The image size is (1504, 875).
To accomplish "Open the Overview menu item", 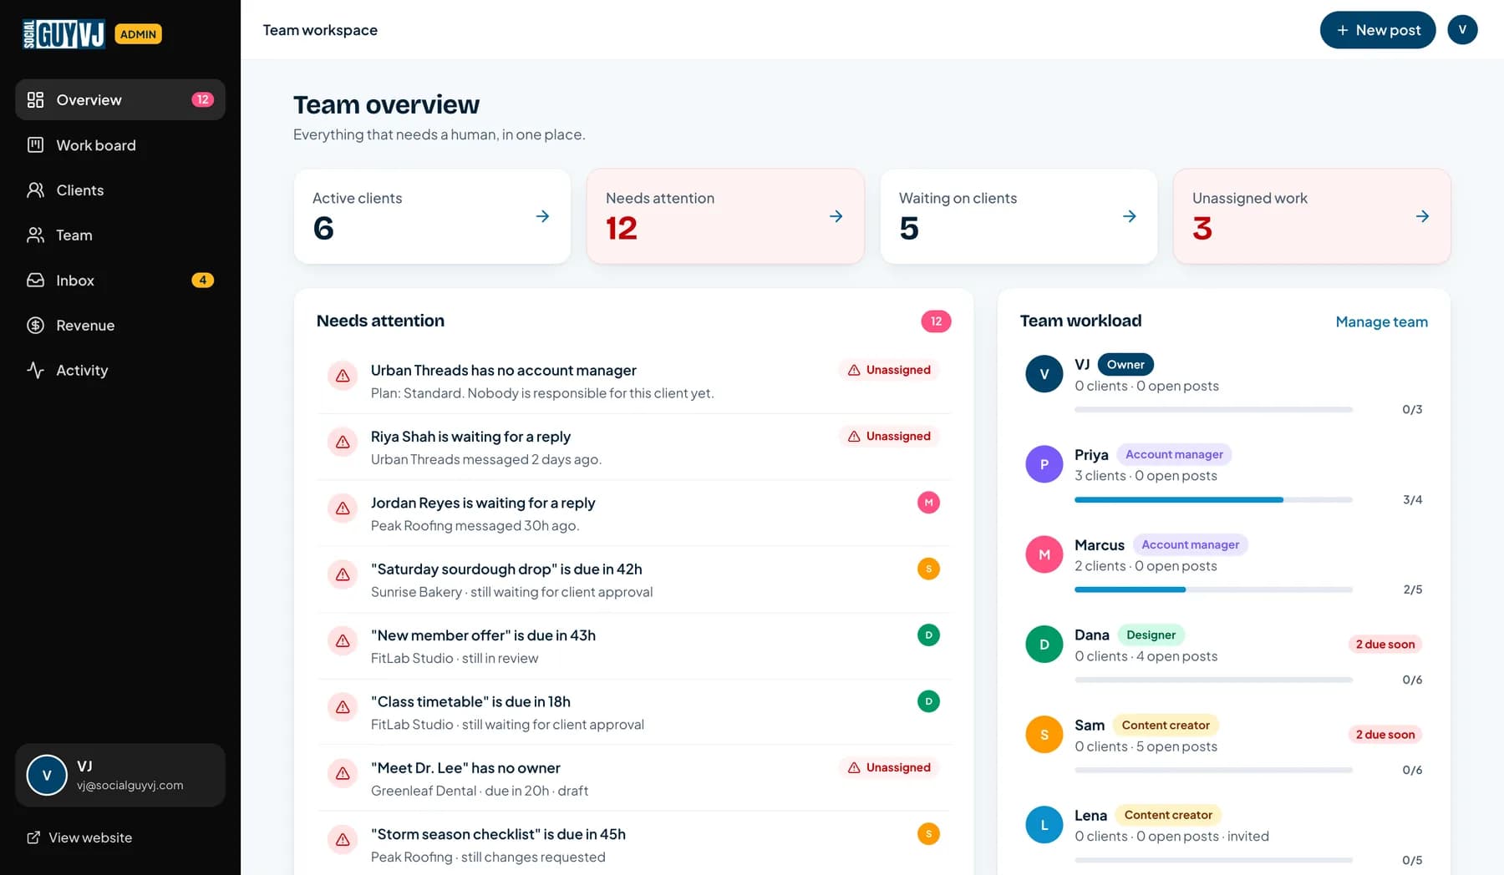I will pos(120,100).
